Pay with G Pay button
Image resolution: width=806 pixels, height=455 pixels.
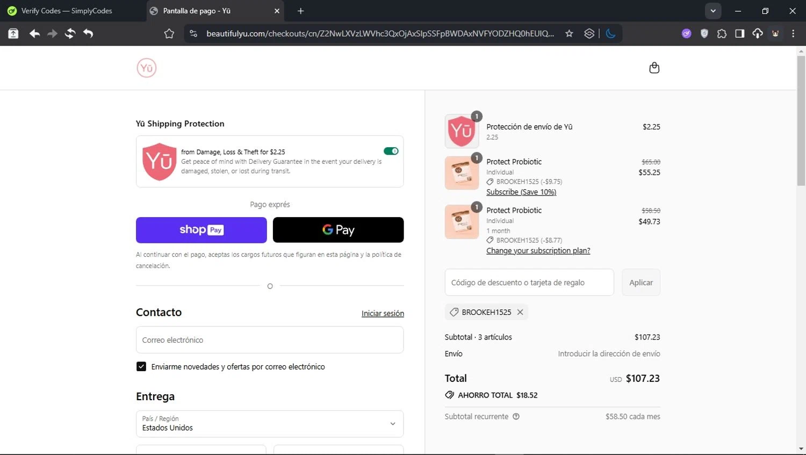click(339, 230)
